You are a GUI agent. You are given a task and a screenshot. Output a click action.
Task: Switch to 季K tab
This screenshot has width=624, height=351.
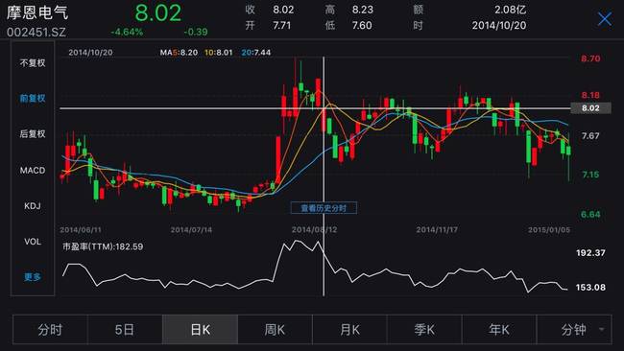[x=424, y=330]
